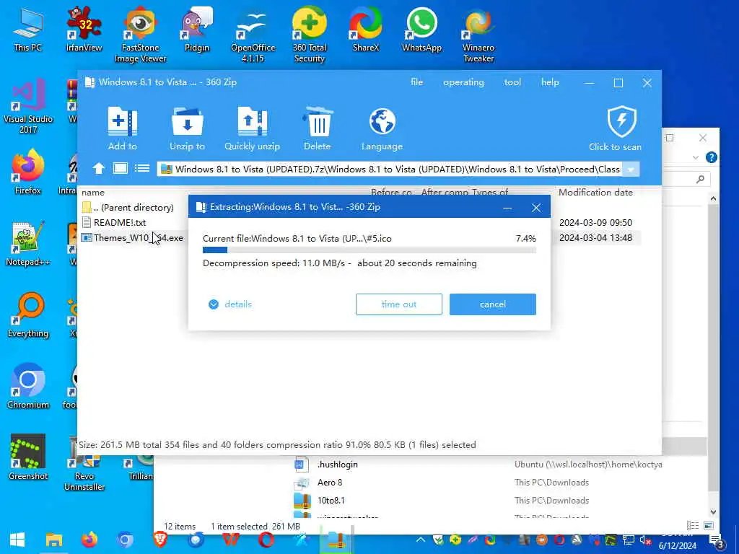The height and width of the screenshot is (554, 739).
Task: Select README!.txt in the archive list
Action: pos(114,222)
